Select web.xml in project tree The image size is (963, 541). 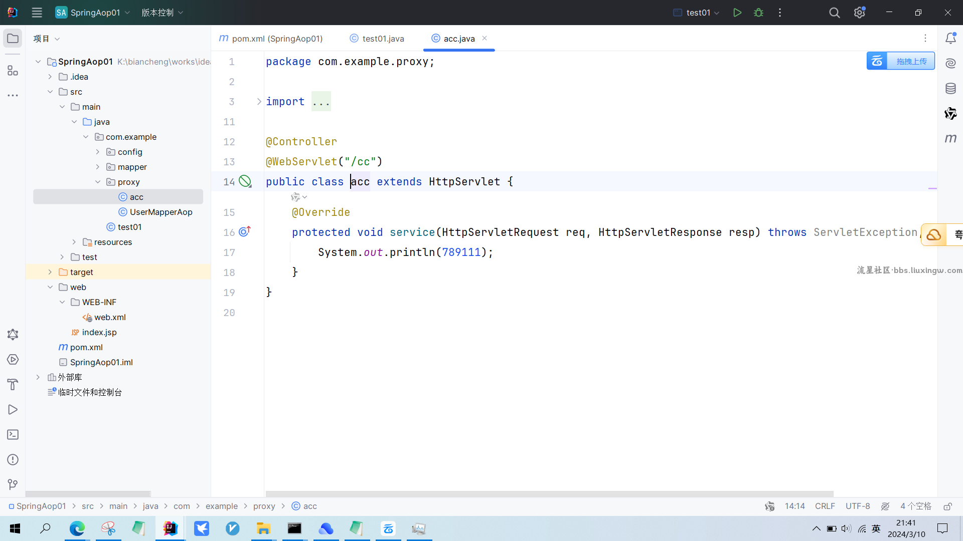[104, 317]
